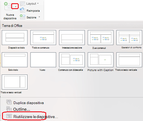The image size is (143, 121).
Task: Select the Contenuto con didascalia layout thumbnail
Action: click(x=72, y=60)
